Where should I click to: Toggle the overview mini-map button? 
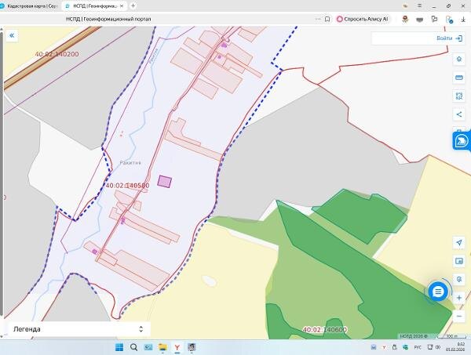pyautogui.click(x=459, y=261)
